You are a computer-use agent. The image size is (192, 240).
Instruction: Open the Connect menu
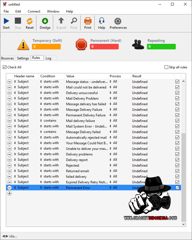point(34,11)
